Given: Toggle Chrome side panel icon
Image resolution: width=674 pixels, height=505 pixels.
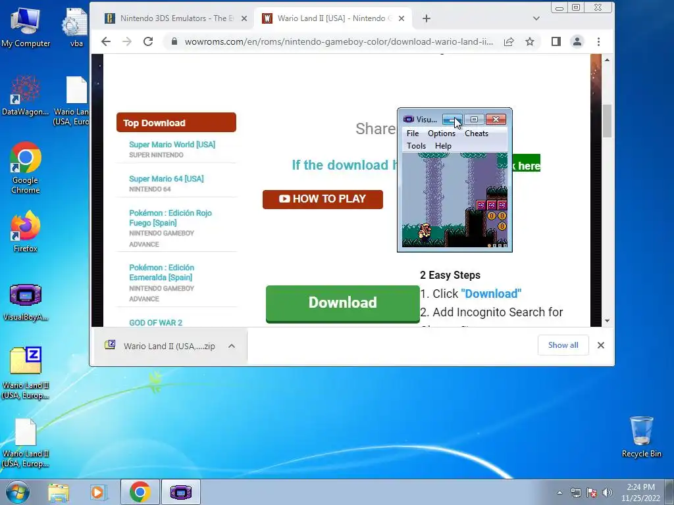Looking at the screenshot, I should (556, 41).
